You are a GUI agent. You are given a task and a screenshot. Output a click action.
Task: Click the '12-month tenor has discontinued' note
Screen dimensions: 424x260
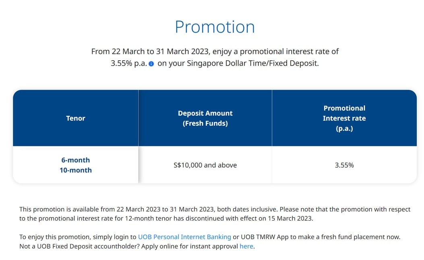pyautogui.click(x=174, y=219)
